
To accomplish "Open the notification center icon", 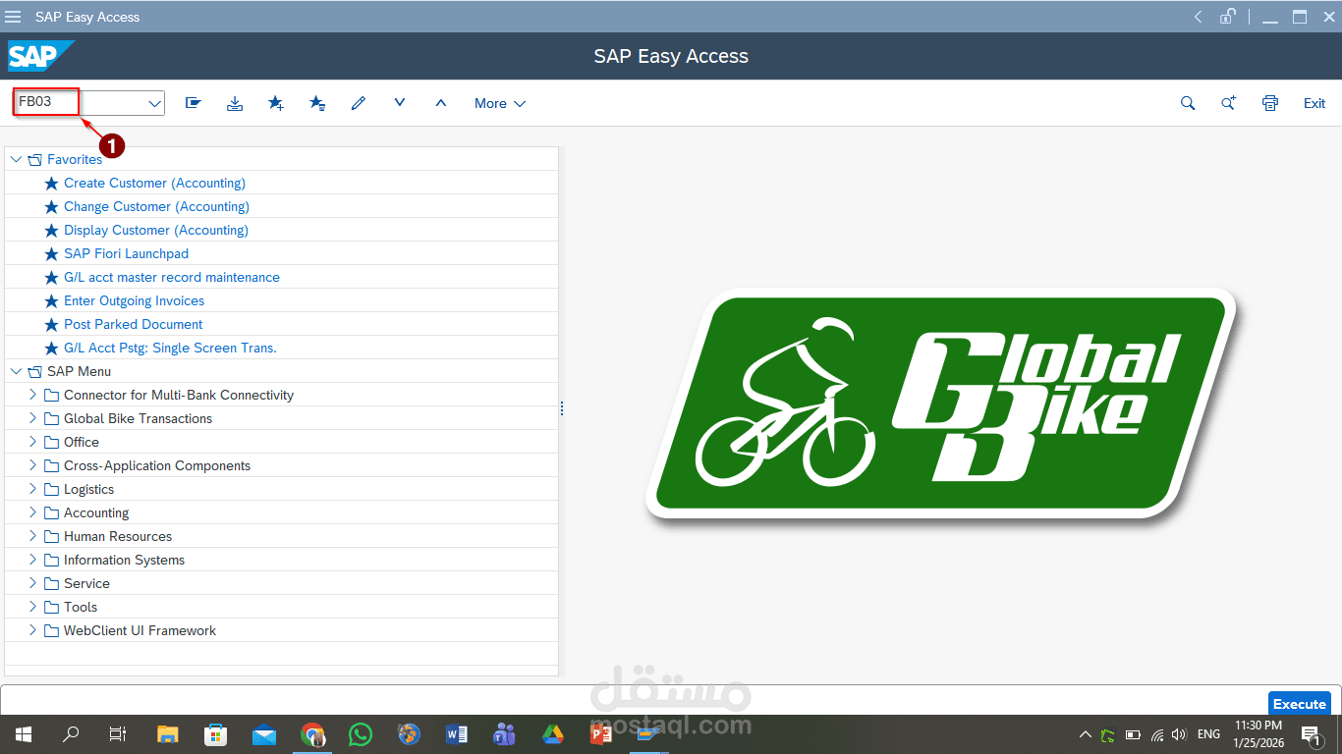I will tap(1311, 734).
